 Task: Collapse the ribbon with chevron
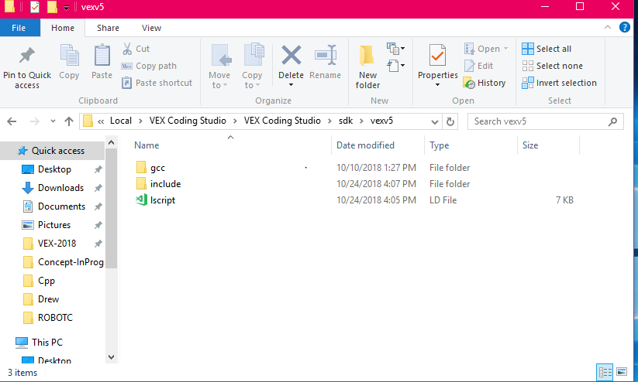(x=608, y=27)
